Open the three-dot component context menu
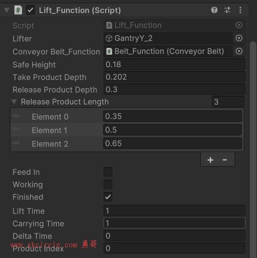The image size is (257, 258). pyautogui.click(x=240, y=10)
